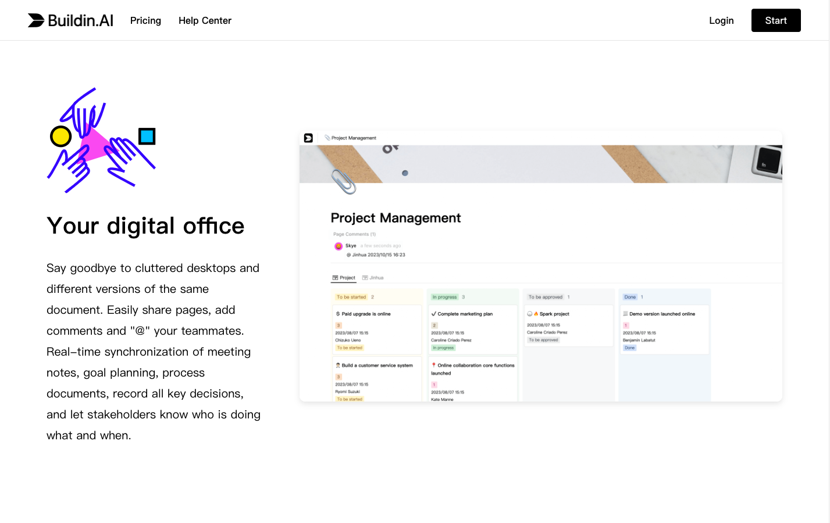Screen dimensions: 830x523
Task: Switch to the Jinhua tab
Action: (x=373, y=278)
